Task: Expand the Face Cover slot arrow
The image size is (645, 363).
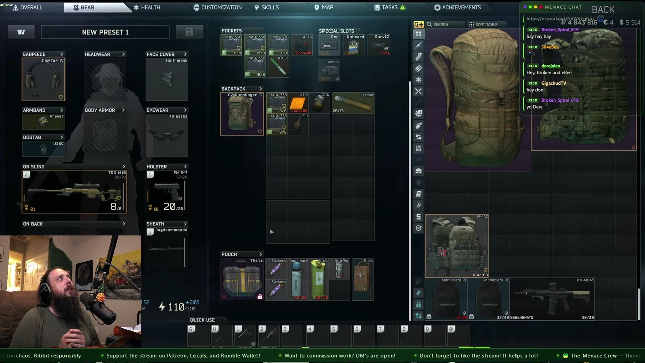Action: coord(185,54)
